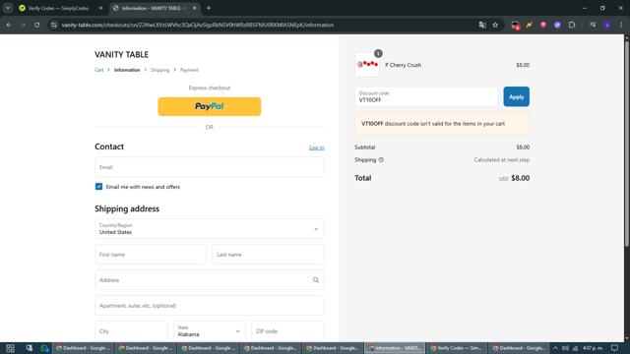Screen dimensions: 630x354
Task: Click the browser address bar URL
Action: (x=198, y=25)
